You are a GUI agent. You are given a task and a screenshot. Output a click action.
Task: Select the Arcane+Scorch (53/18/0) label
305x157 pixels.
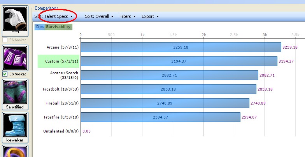64,75
